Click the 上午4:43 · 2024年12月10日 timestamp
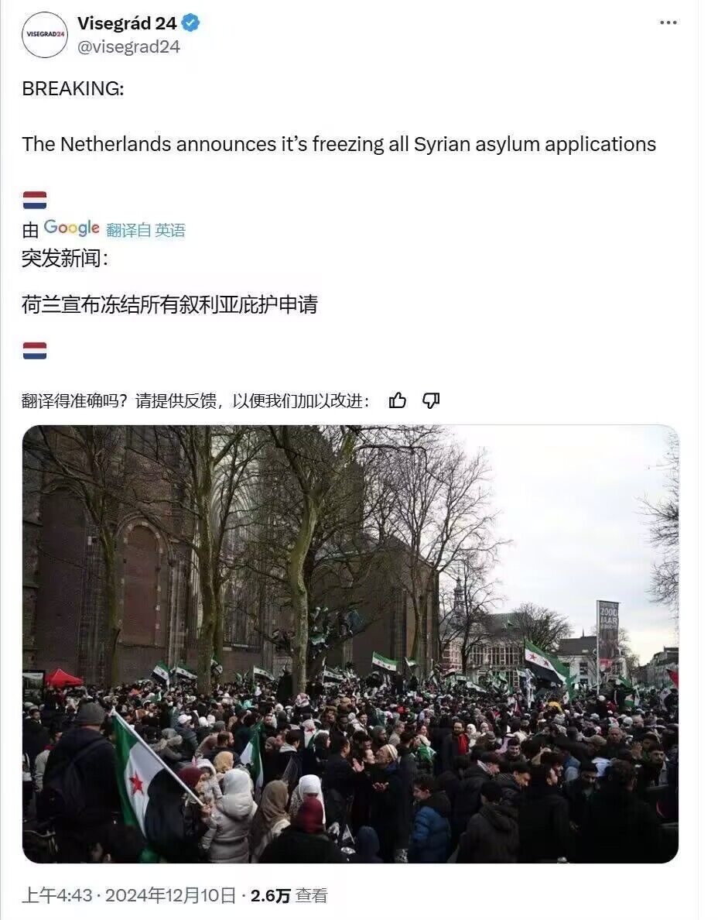 coord(129,895)
